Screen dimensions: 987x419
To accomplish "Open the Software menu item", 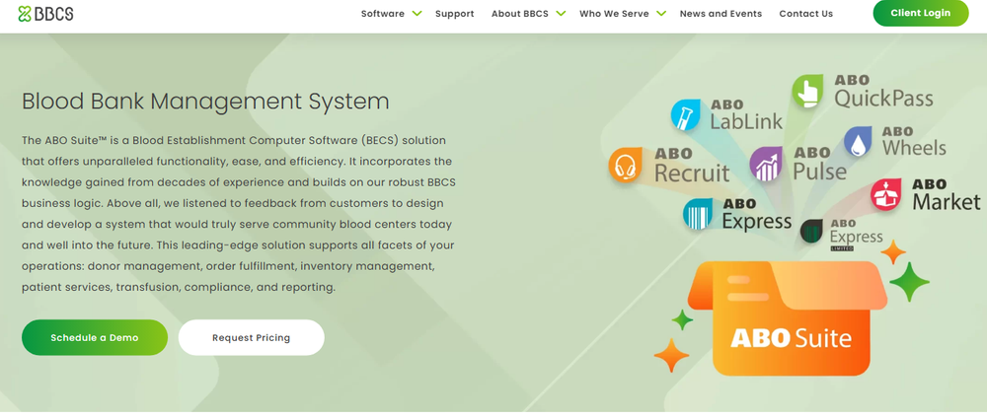I will pyautogui.click(x=383, y=13).
